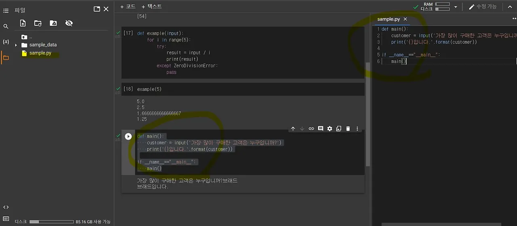
Task: Select the files folder sidebar icon
Action: 6,58
